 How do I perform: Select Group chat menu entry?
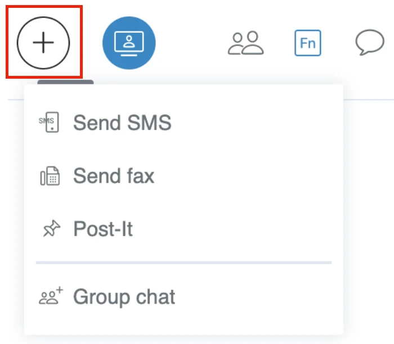click(183, 297)
